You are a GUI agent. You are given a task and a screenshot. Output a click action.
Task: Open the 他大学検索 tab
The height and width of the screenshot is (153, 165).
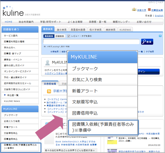point(95,30)
